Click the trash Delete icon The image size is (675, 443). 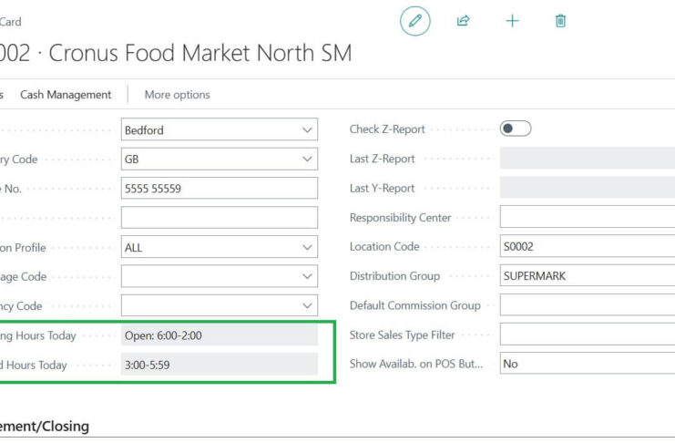(560, 21)
